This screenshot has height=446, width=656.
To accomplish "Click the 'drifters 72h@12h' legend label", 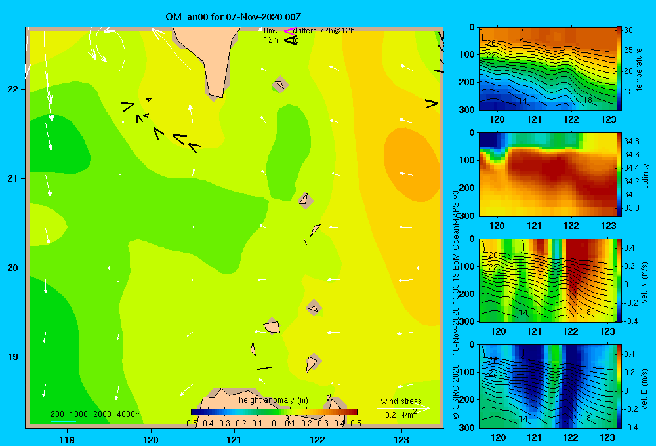I will click(323, 31).
